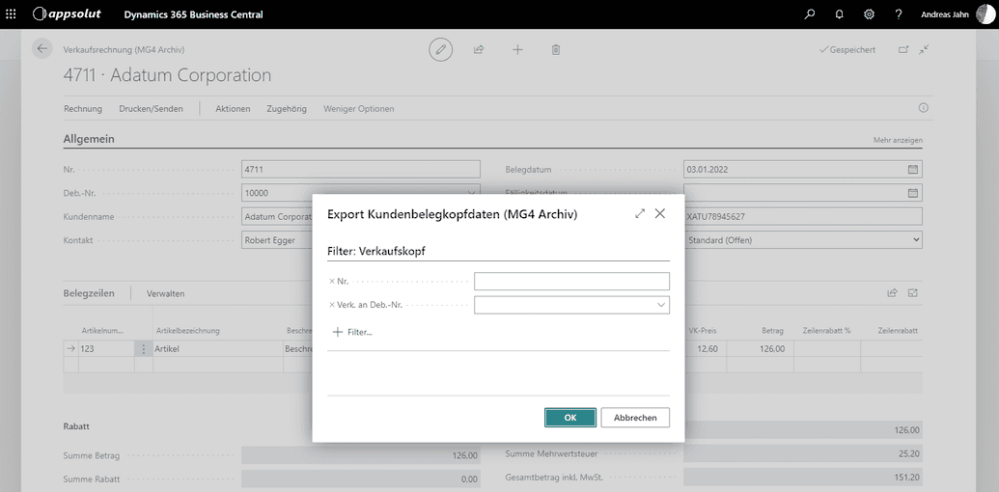The width and height of the screenshot is (999, 492).
Task: Open the app launcher waffle icon
Action: 11,14
